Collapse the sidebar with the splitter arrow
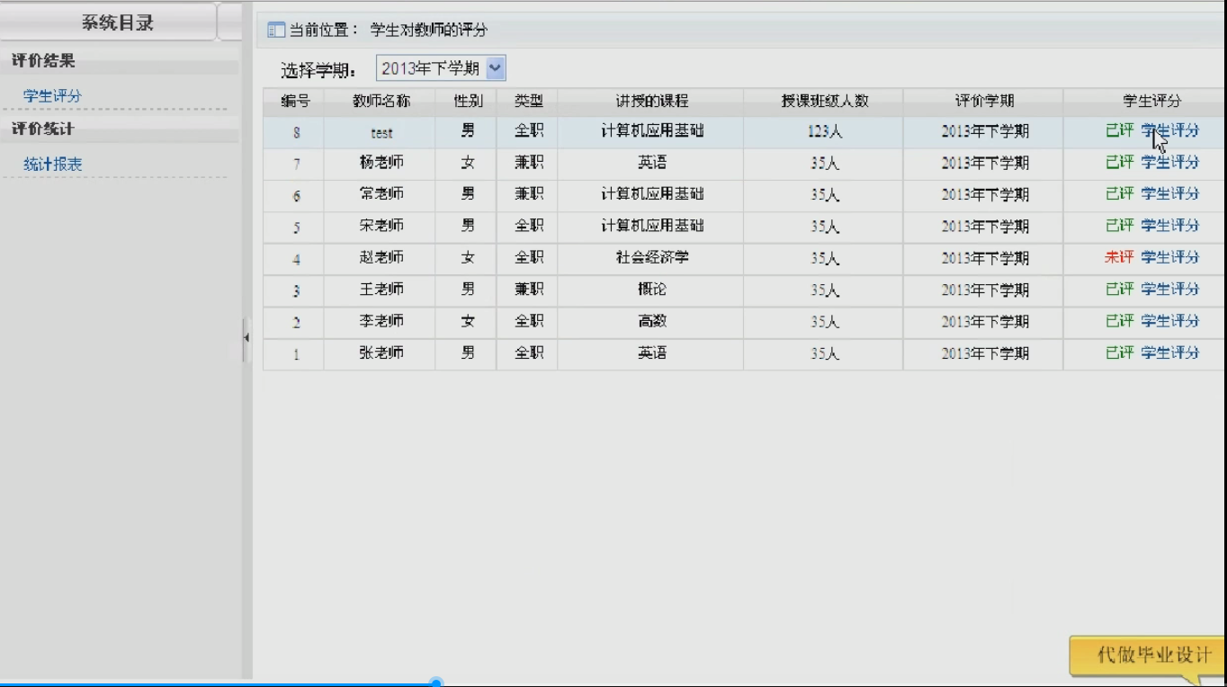 (246, 338)
